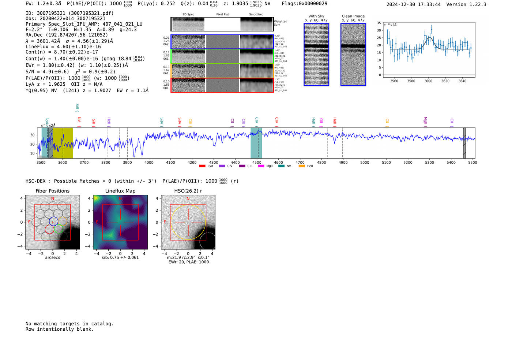Select the green-bordered fiber spectrum row
Viewport: 512px width, 349px height.
pyautogui.click(x=222, y=56)
